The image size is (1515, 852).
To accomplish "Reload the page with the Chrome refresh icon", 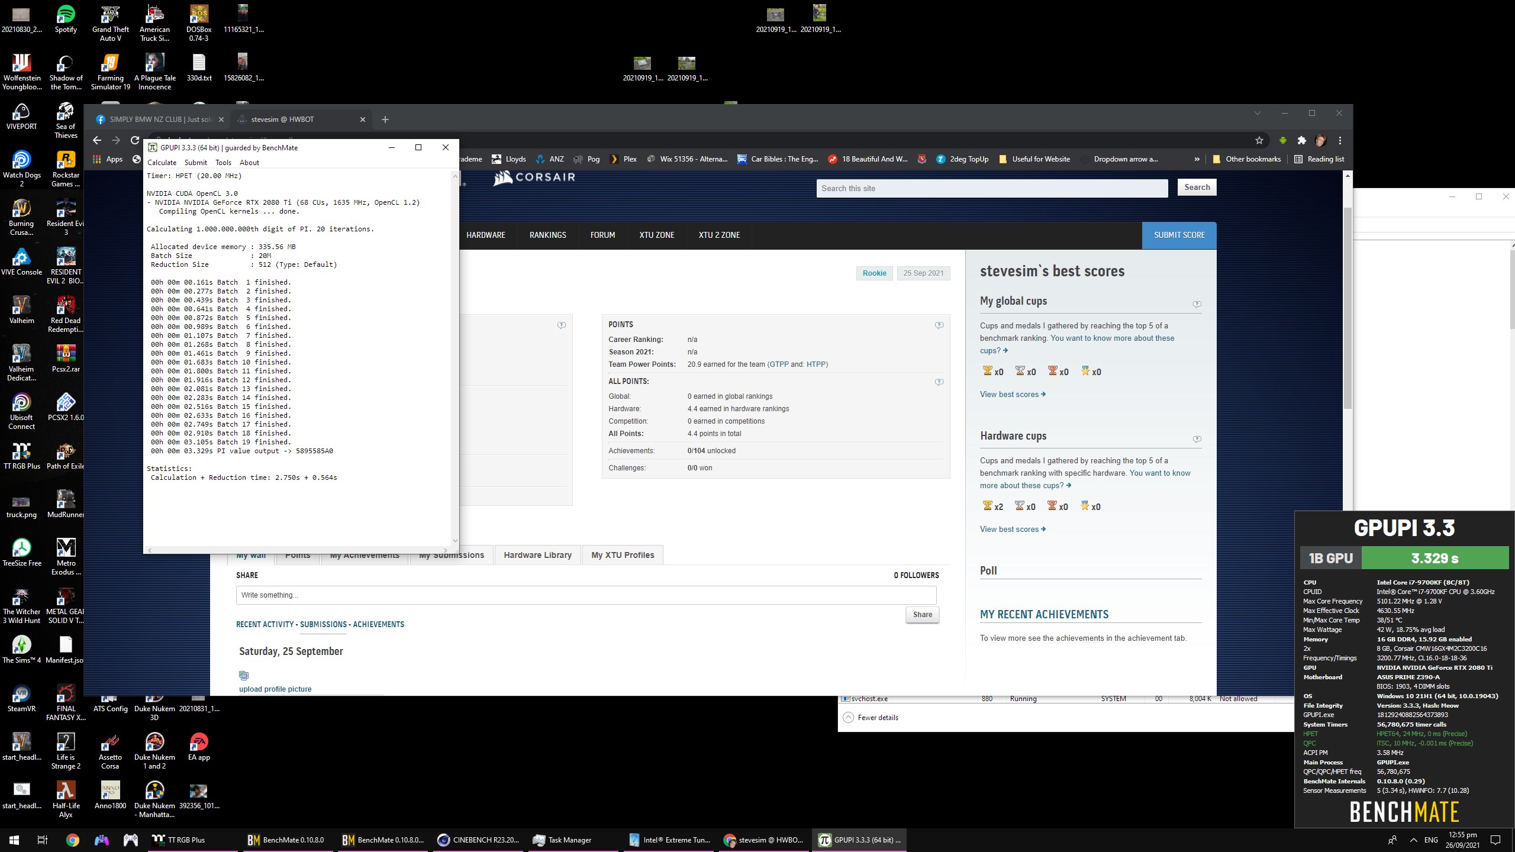I will [x=135, y=140].
